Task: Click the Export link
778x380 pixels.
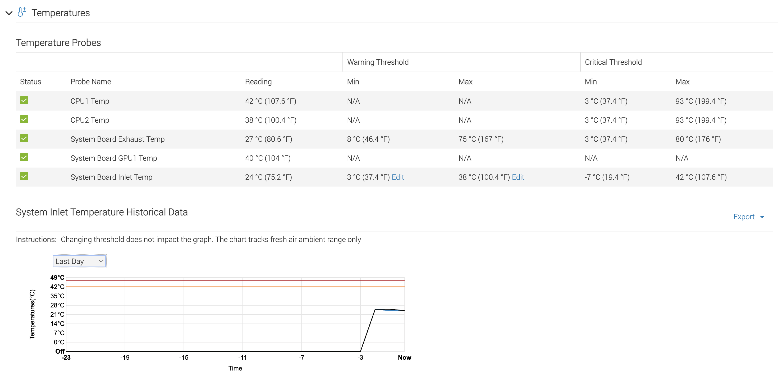Action: click(x=744, y=217)
